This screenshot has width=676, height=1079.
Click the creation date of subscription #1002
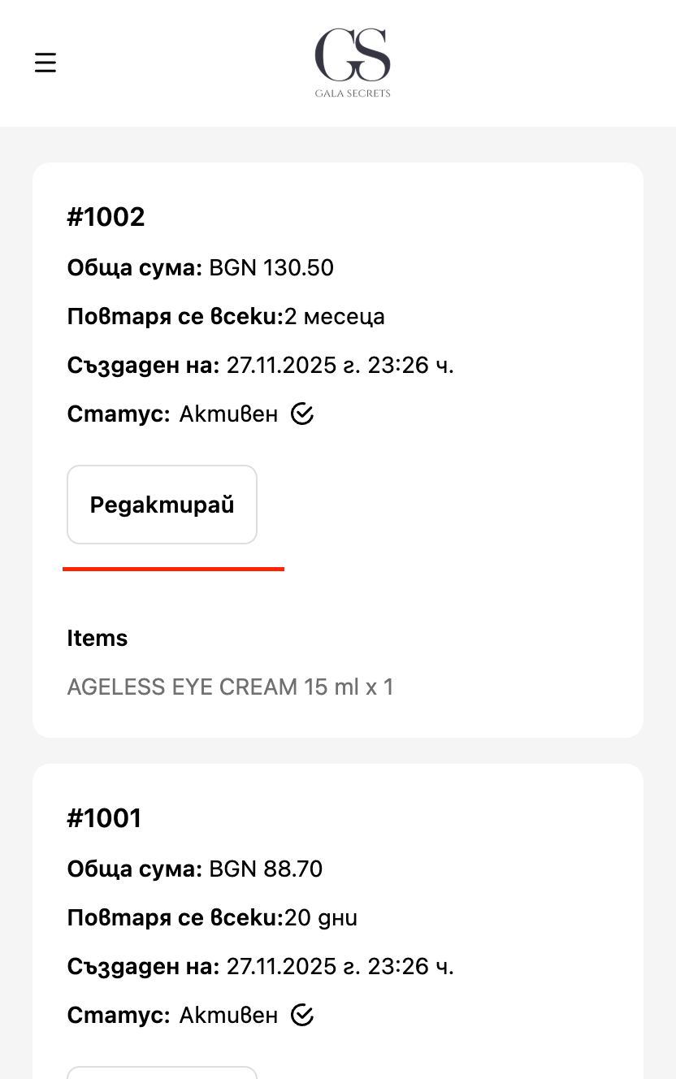[340, 366]
